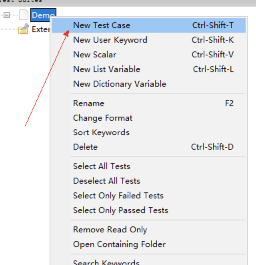
Task: Open Change Format option
Action: point(149,118)
